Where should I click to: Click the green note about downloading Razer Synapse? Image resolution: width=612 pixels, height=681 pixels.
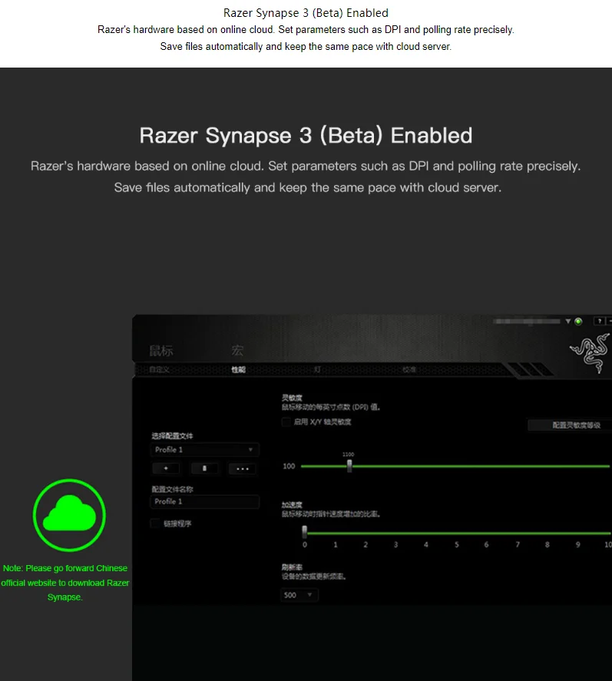coord(65,583)
